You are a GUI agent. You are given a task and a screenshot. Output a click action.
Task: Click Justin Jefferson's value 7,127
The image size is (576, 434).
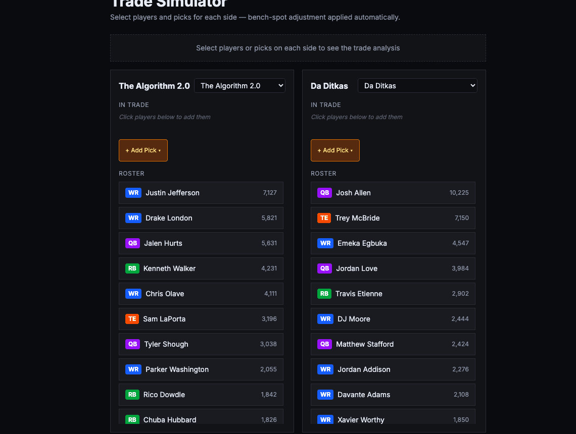pyautogui.click(x=270, y=193)
